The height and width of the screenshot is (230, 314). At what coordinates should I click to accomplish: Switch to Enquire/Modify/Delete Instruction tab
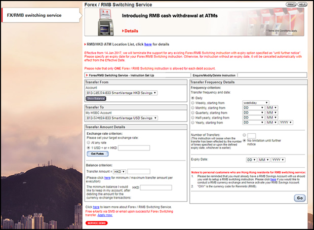pyautogui.click(x=219, y=75)
